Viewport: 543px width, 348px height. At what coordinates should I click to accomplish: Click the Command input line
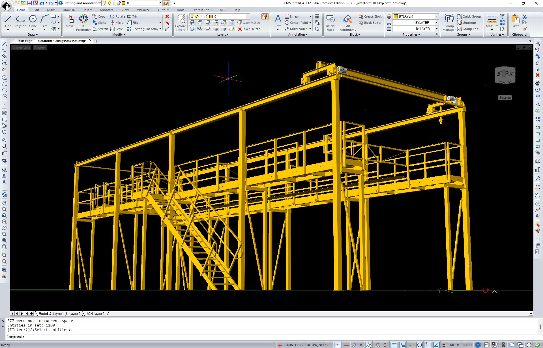pyautogui.click(x=272, y=337)
